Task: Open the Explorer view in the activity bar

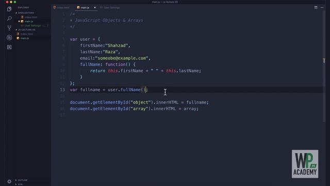Action: click(x=9, y=9)
